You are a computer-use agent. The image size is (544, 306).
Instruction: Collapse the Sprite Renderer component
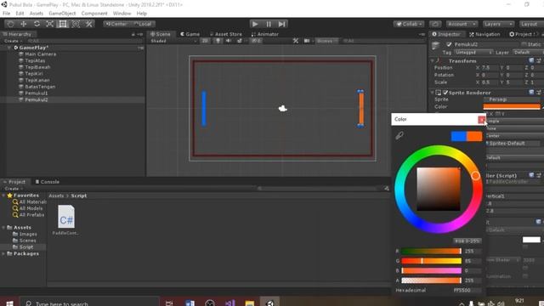coord(433,93)
